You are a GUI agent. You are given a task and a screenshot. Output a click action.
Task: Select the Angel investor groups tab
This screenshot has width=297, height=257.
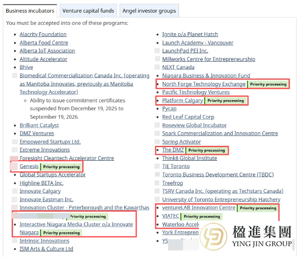click(x=149, y=11)
